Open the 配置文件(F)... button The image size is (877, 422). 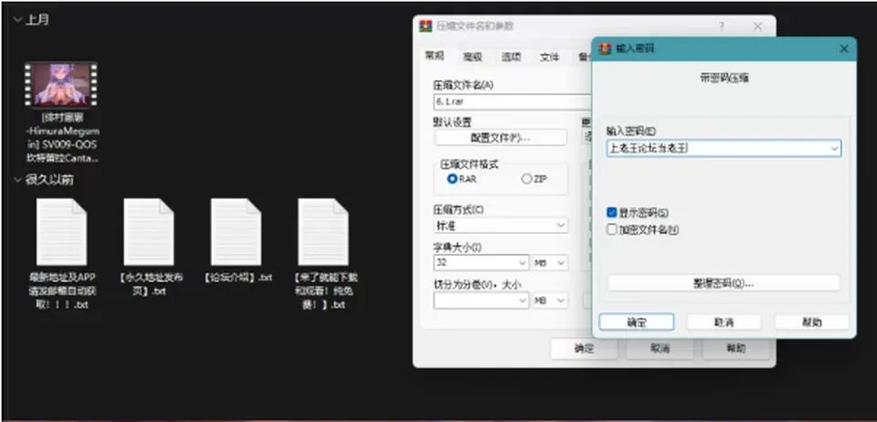501,138
